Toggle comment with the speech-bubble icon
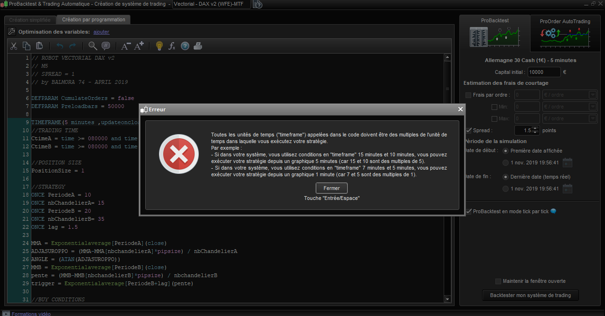The image size is (605, 316). point(106,46)
